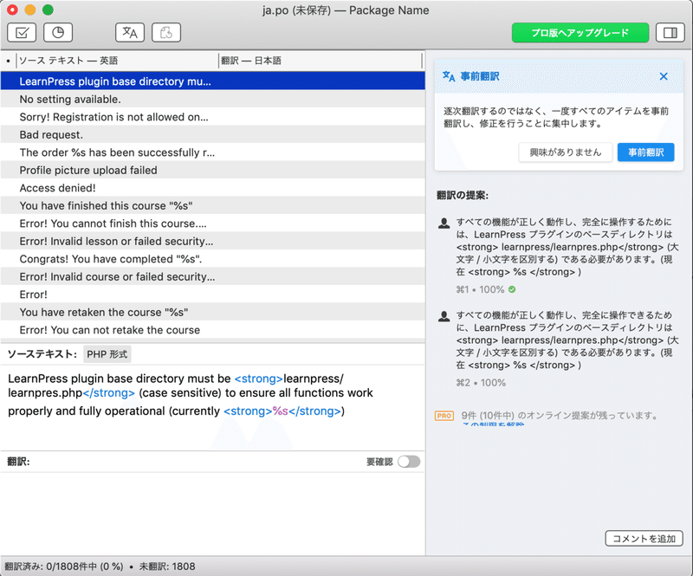Click the 翻訳の提案 heading

click(463, 196)
